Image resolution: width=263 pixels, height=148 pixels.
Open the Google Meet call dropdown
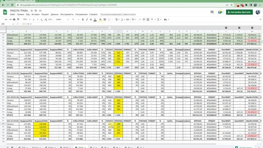[220, 12]
